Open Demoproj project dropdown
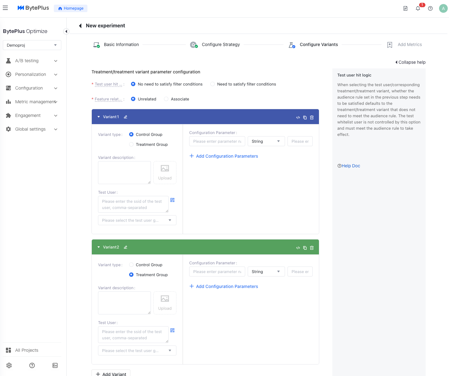This screenshot has width=449, height=376. tap(32, 45)
